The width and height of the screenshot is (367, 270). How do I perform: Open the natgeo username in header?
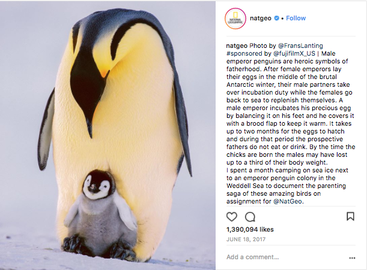[x=261, y=18]
